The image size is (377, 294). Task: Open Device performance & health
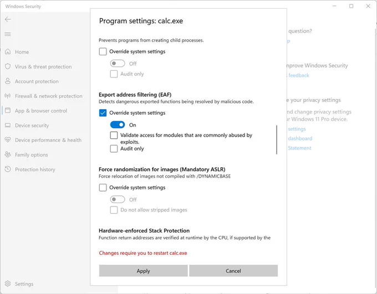click(x=48, y=140)
